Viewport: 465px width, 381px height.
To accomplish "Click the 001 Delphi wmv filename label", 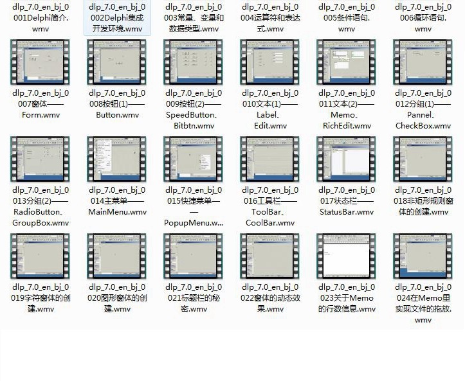I will click(41, 18).
